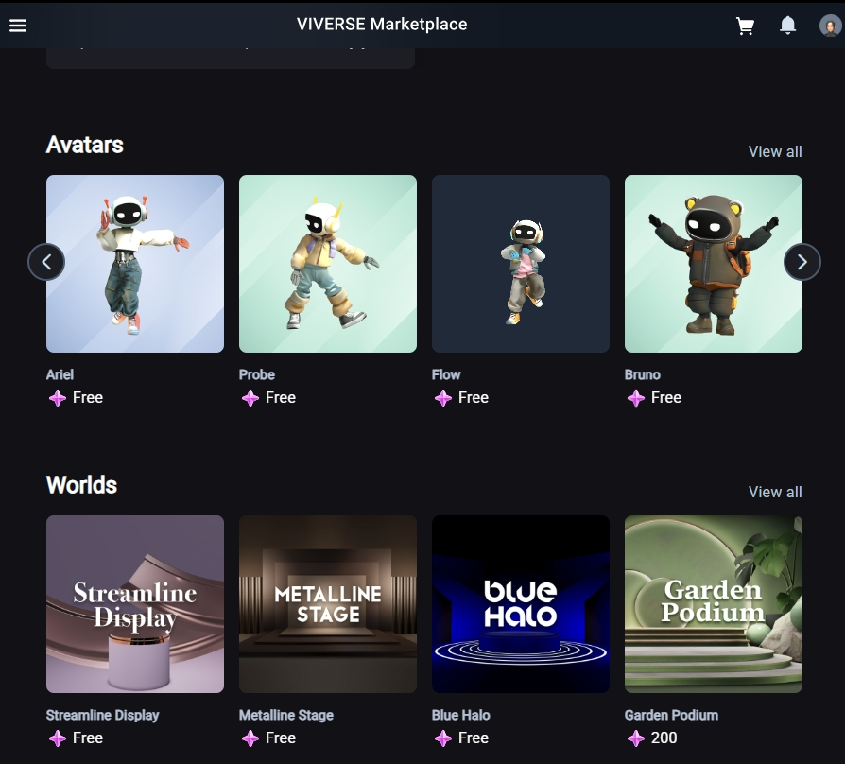
Task: Click the gem icon beside Bruno's price
Action: (x=636, y=398)
